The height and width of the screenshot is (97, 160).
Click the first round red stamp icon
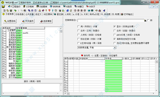pos(75,10)
